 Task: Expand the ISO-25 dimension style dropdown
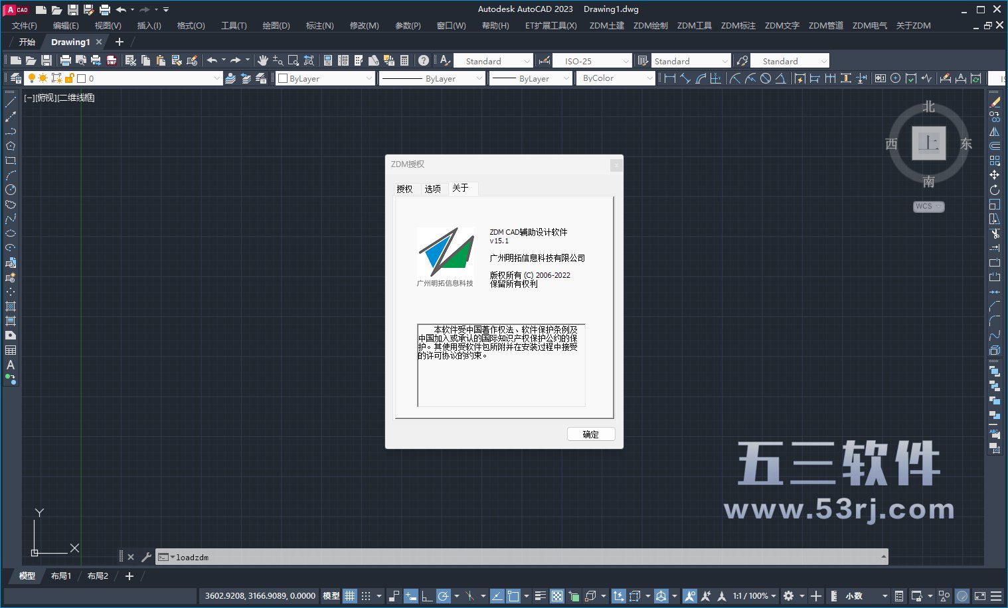pos(592,61)
